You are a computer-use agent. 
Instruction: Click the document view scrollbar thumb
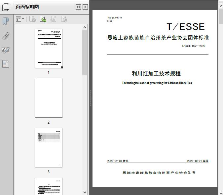point(221,16)
